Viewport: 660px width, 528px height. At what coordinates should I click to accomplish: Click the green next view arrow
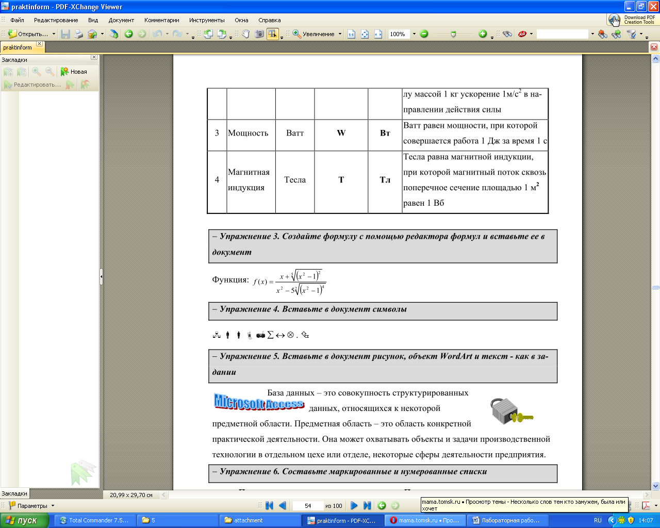pyautogui.click(x=142, y=34)
